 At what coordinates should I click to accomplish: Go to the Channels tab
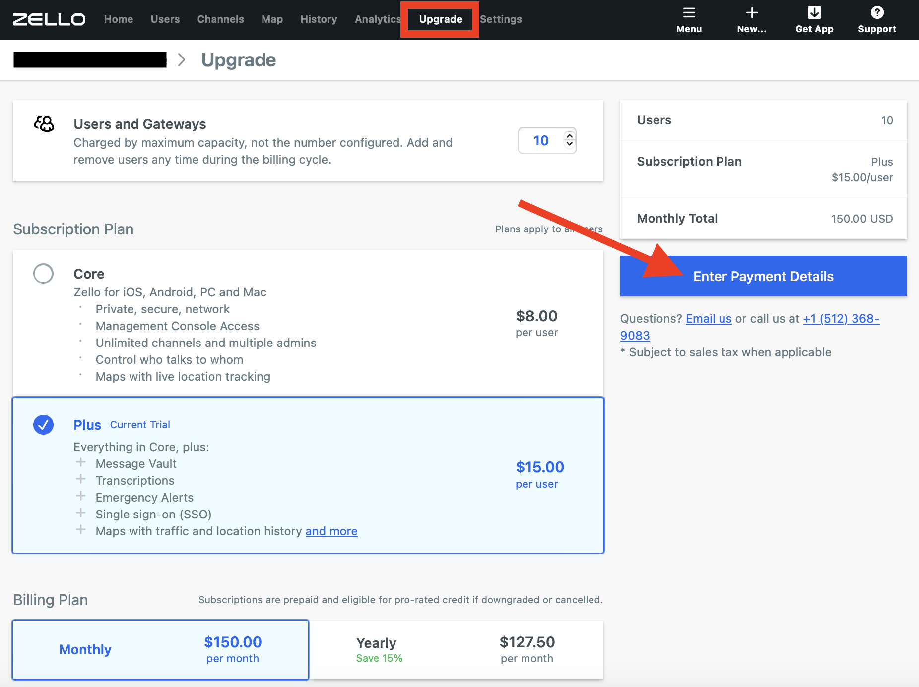[220, 19]
